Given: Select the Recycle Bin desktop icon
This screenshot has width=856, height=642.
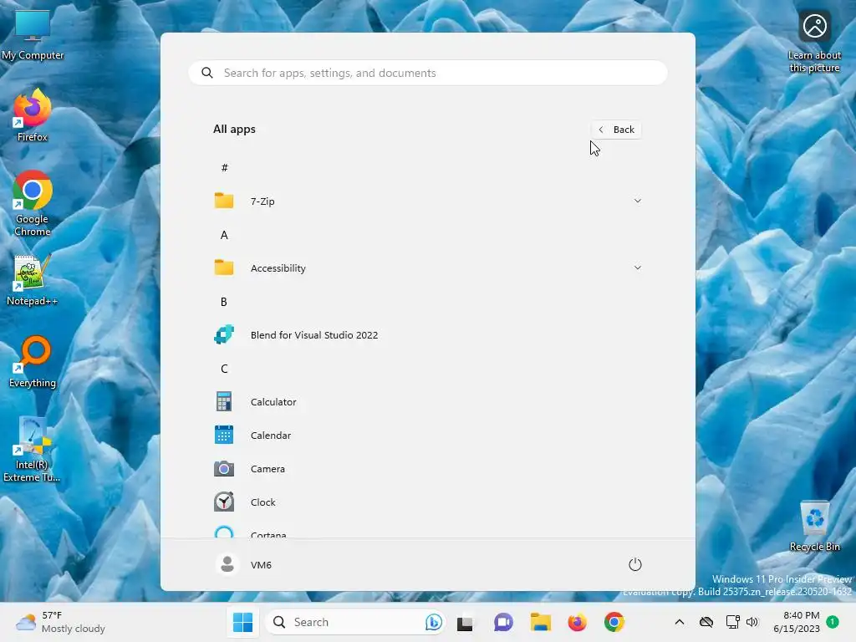Looking at the screenshot, I should pos(814,525).
